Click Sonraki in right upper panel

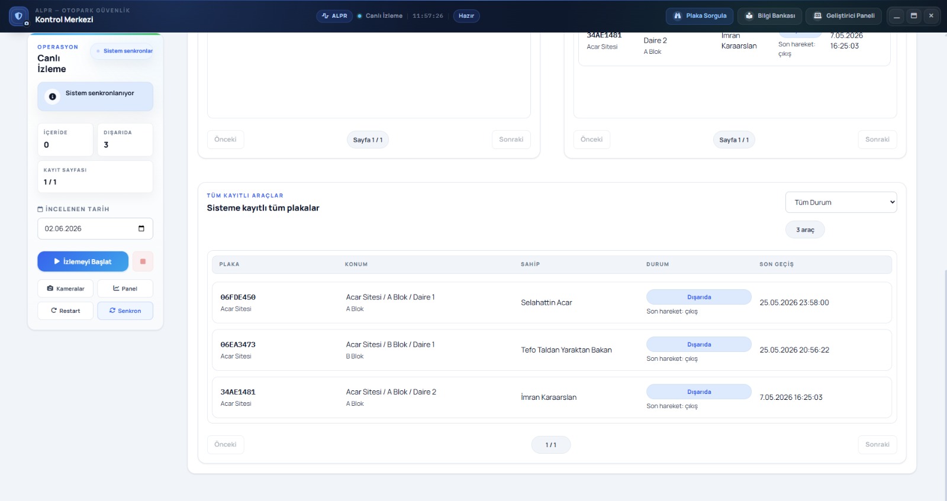(877, 140)
